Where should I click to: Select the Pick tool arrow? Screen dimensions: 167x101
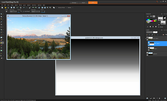tap(1, 17)
